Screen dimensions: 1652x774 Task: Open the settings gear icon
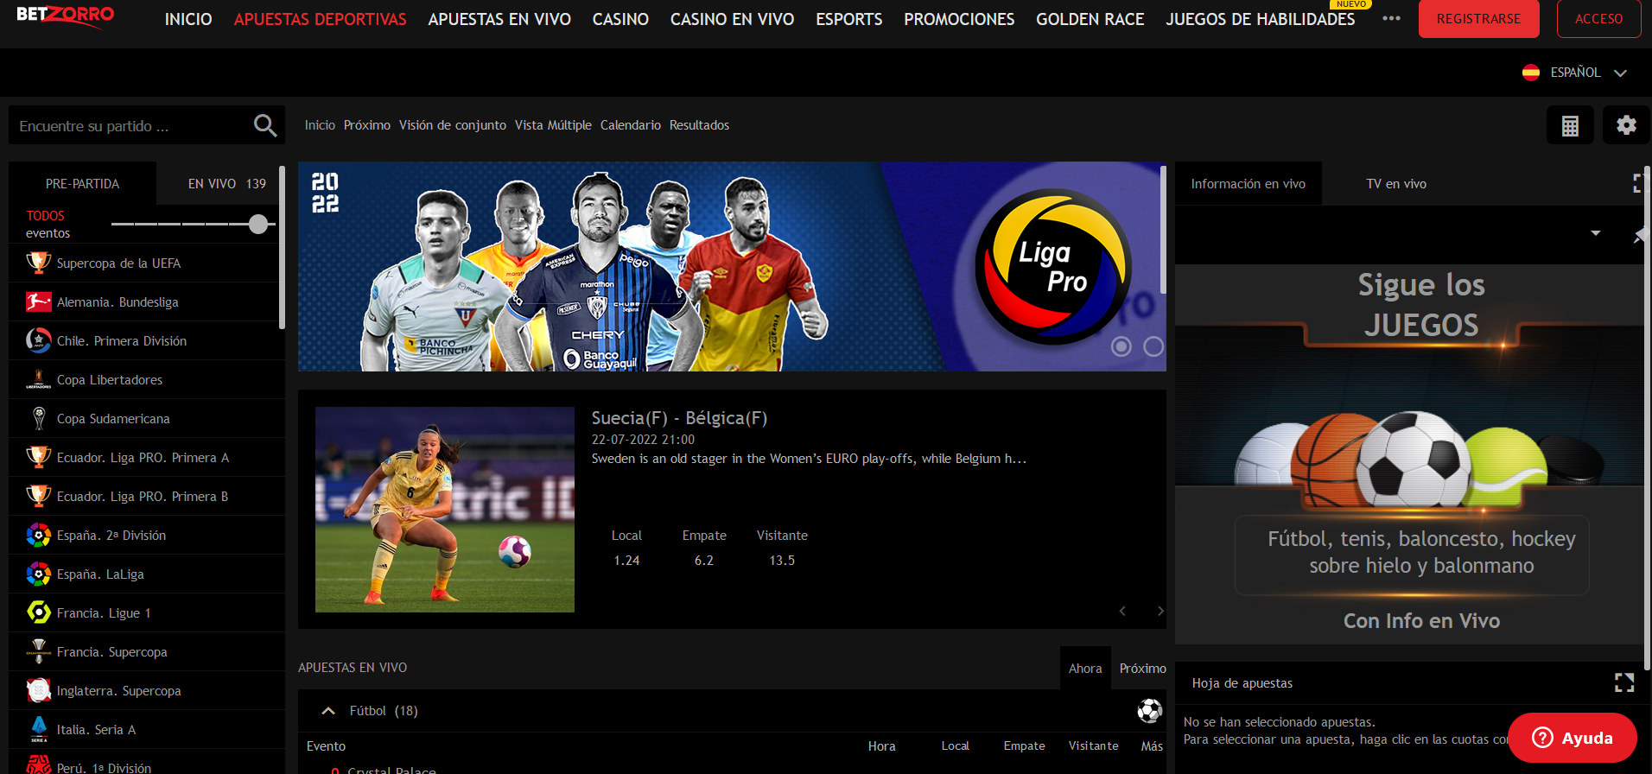pos(1626,125)
